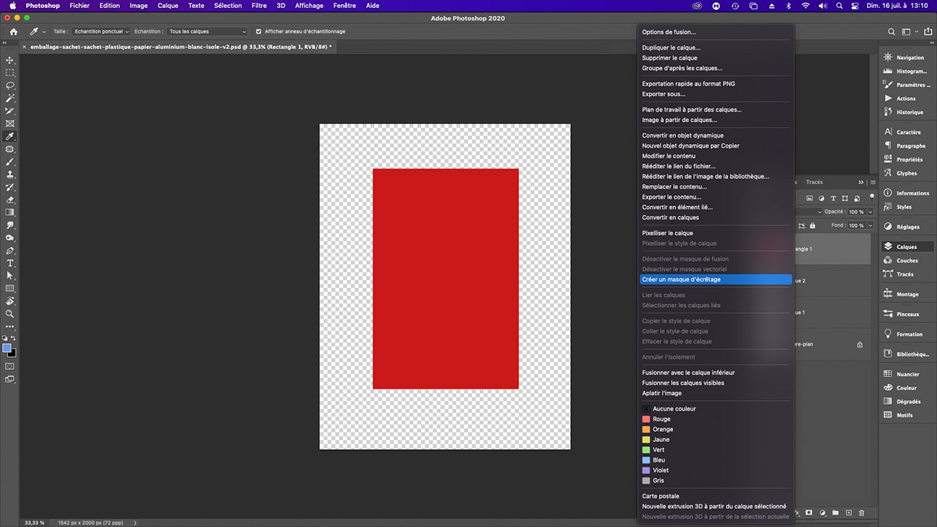Click 'Dupliquer le calque...' option
The image size is (937, 527).
671,48
